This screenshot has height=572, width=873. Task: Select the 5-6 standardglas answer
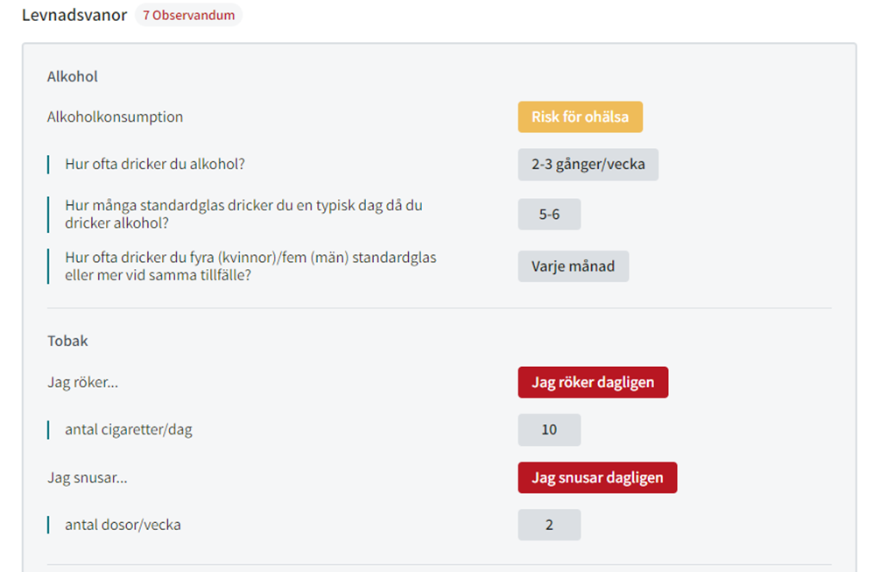[549, 215]
